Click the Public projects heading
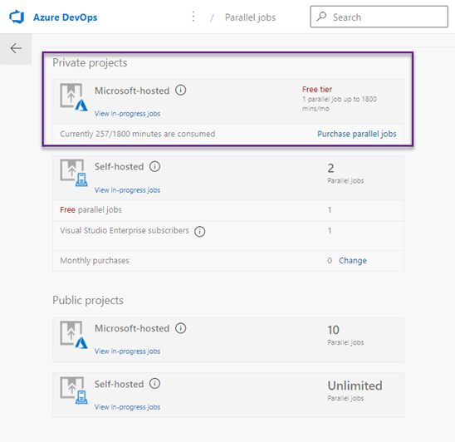 tap(88, 300)
